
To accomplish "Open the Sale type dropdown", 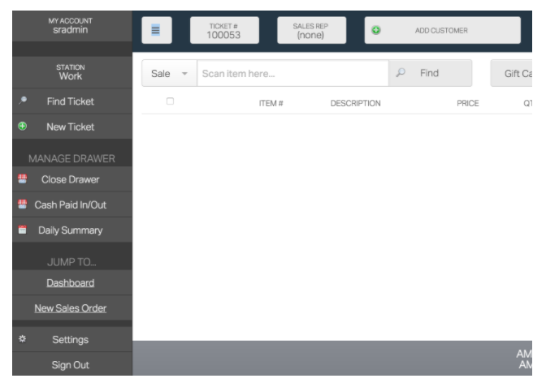I will point(169,73).
